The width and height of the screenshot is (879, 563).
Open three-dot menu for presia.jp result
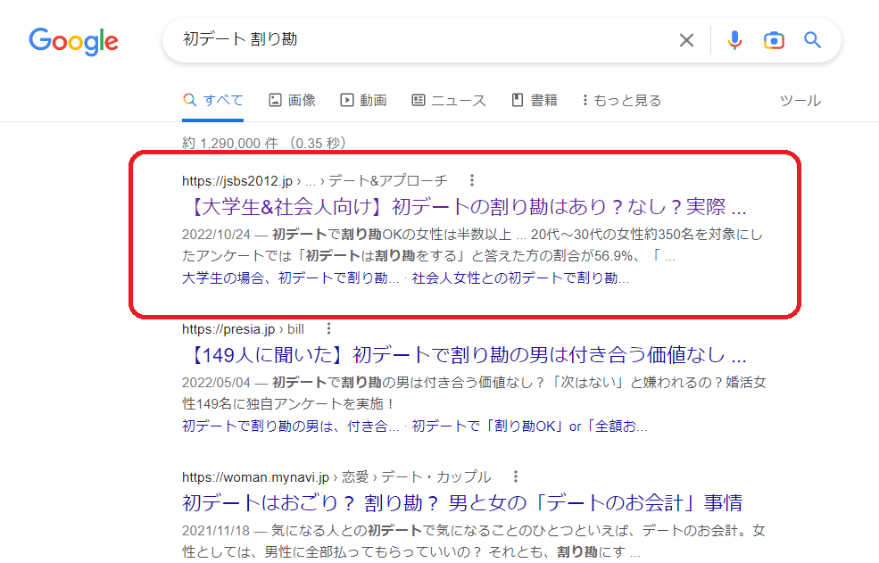(x=328, y=328)
